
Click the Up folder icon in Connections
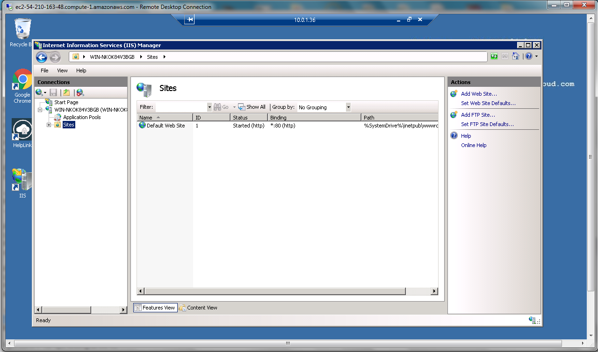(x=66, y=92)
